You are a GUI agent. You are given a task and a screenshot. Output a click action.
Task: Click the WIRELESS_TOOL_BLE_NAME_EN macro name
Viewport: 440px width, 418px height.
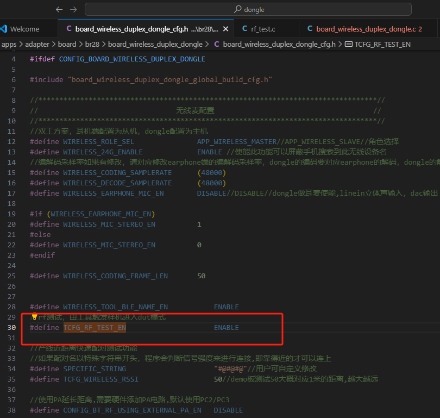pos(115,307)
